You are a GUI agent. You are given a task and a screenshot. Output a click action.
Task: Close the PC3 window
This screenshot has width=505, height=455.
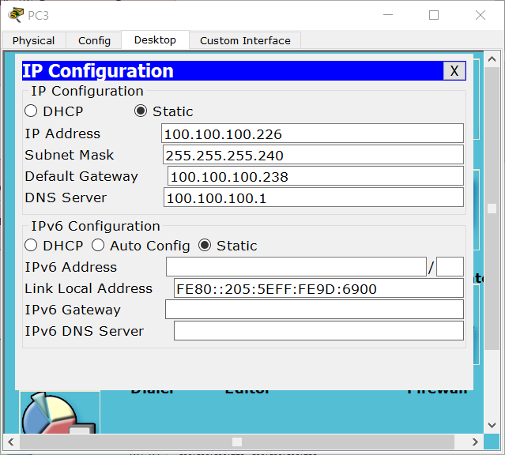point(481,15)
